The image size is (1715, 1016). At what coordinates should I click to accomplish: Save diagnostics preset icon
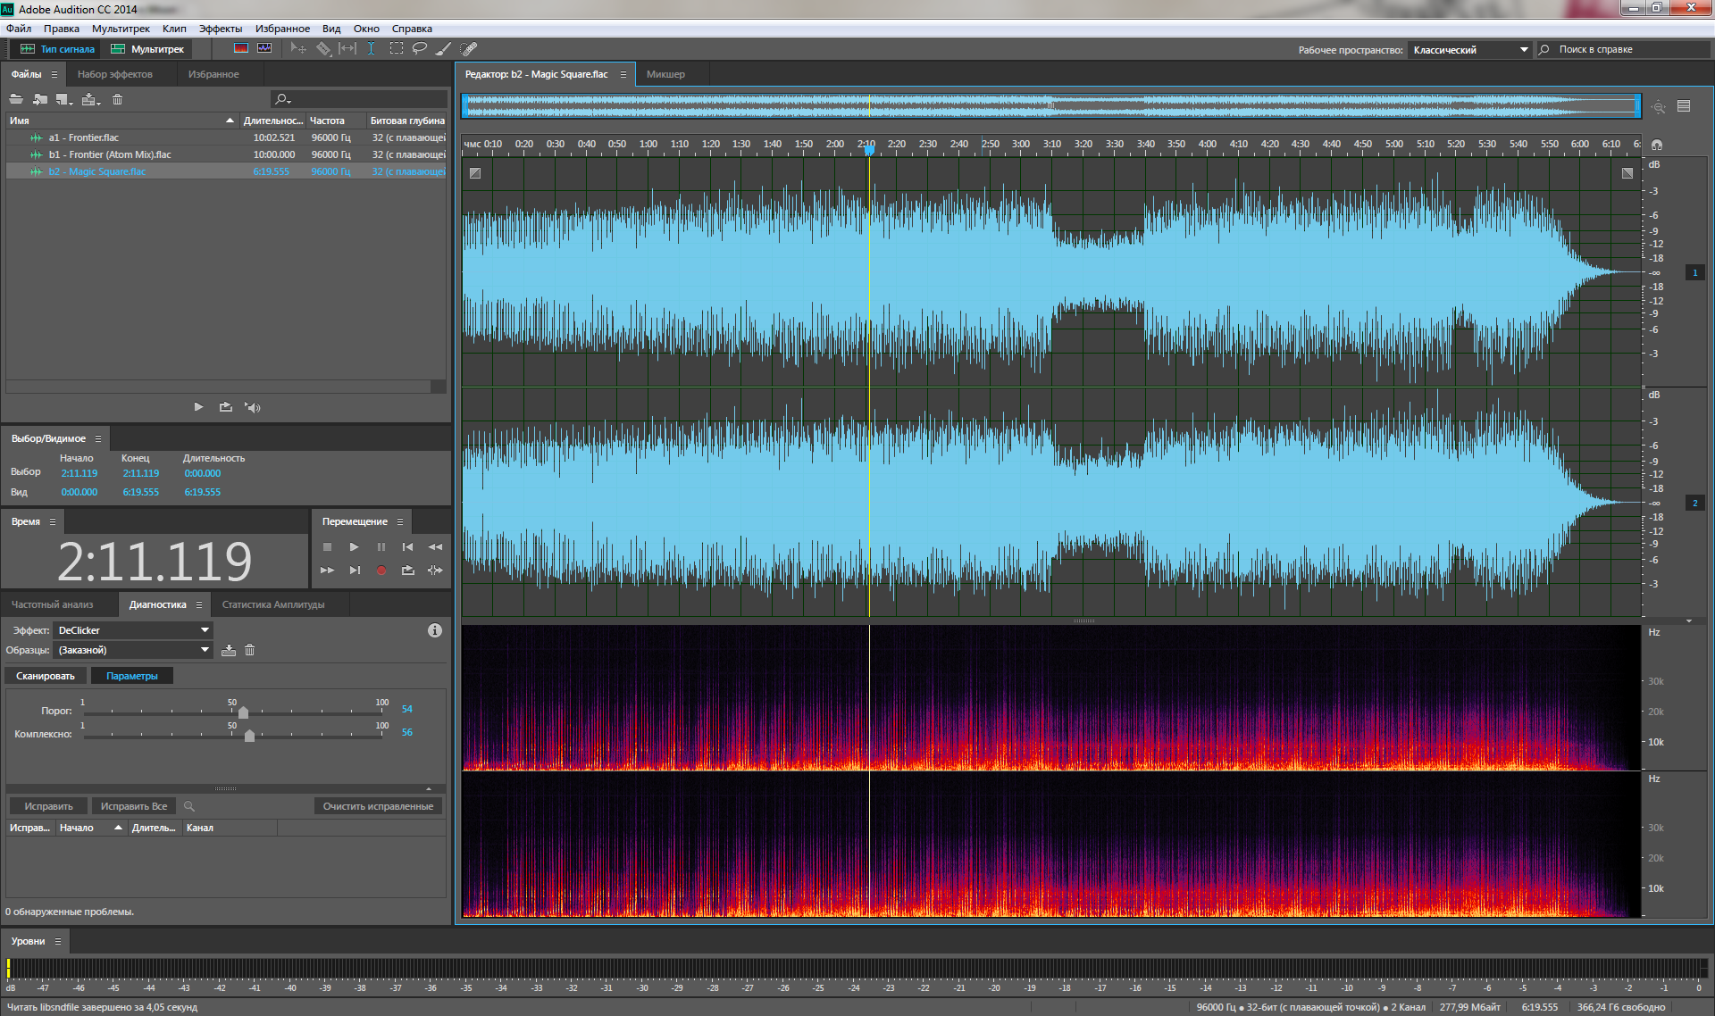pos(229,650)
